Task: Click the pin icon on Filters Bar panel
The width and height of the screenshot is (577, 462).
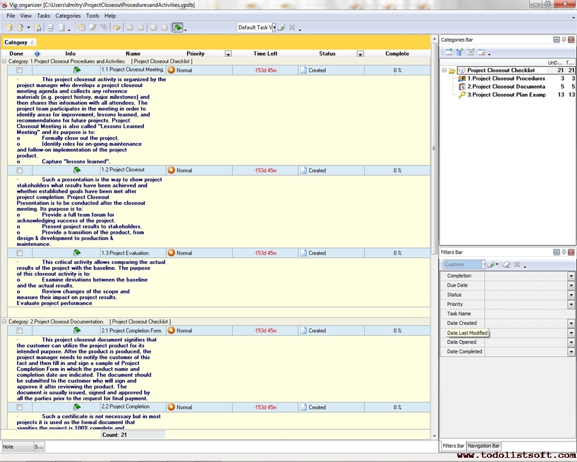Action: click(564, 252)
